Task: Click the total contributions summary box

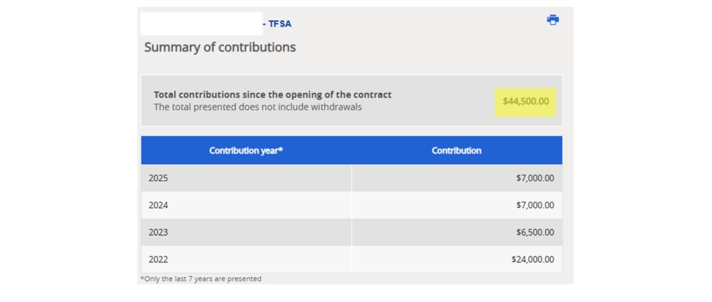Action: click(352, 101)
